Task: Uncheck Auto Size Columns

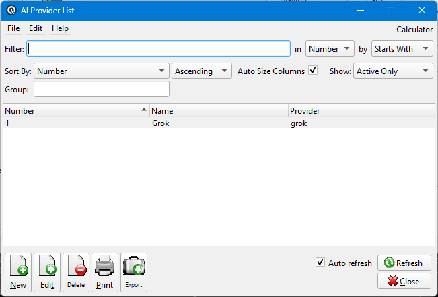Action: pyautogui.click(x=313, y=71)
